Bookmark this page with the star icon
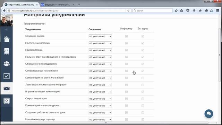This screenshot has height=125, width=222. [x=176, y=11]
